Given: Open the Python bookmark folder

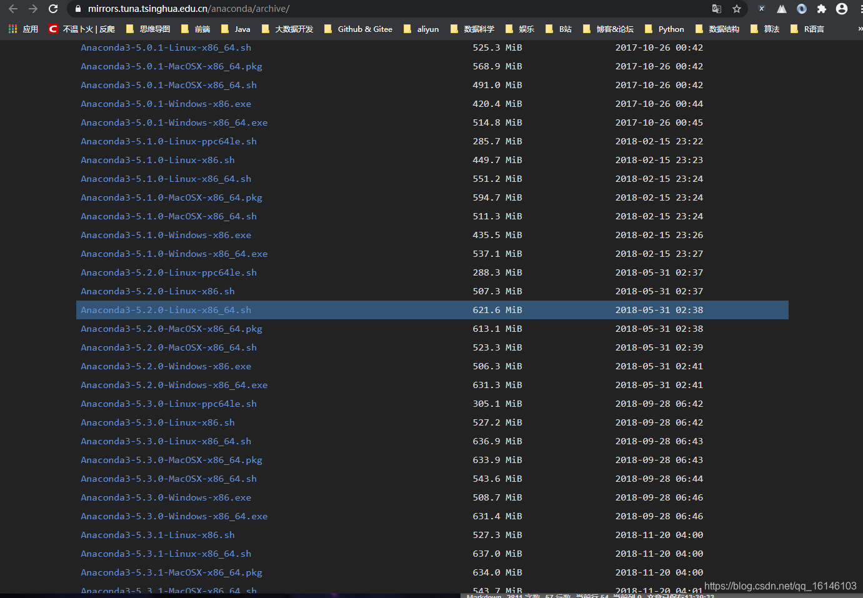Looking at the screenshot, I should tap(664, 29).
